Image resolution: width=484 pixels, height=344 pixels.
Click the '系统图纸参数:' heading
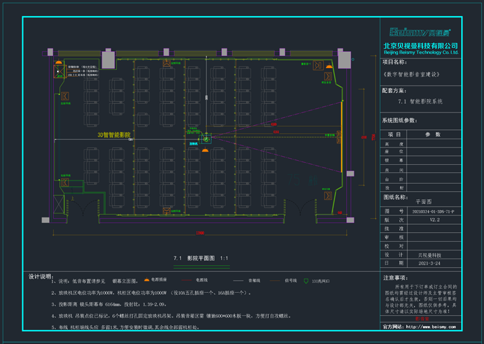(399, 121)
